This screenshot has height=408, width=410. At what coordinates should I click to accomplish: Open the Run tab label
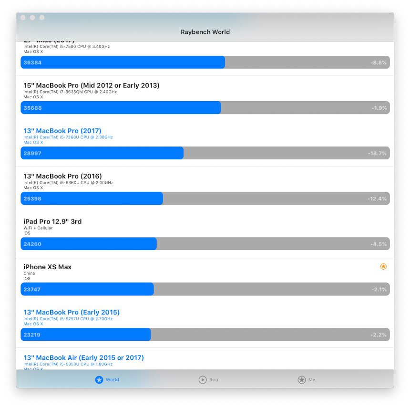click(x=214, y=379)
